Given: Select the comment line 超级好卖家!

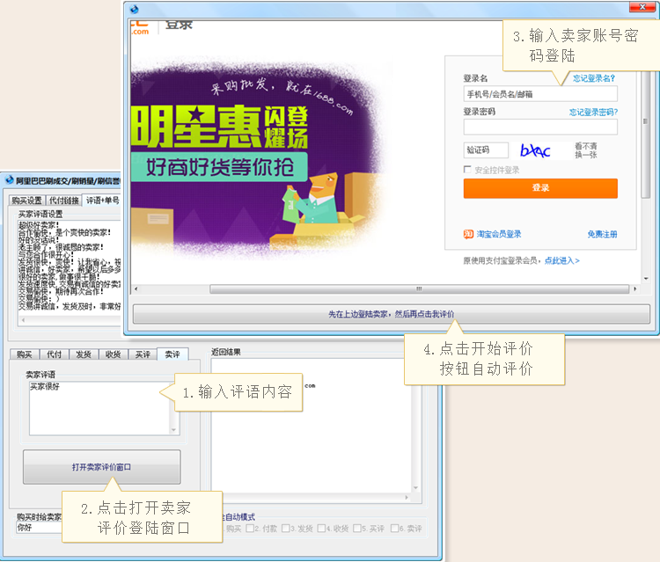Looking at the screenshot, I should pyautogui.click(x=39, y=225).
